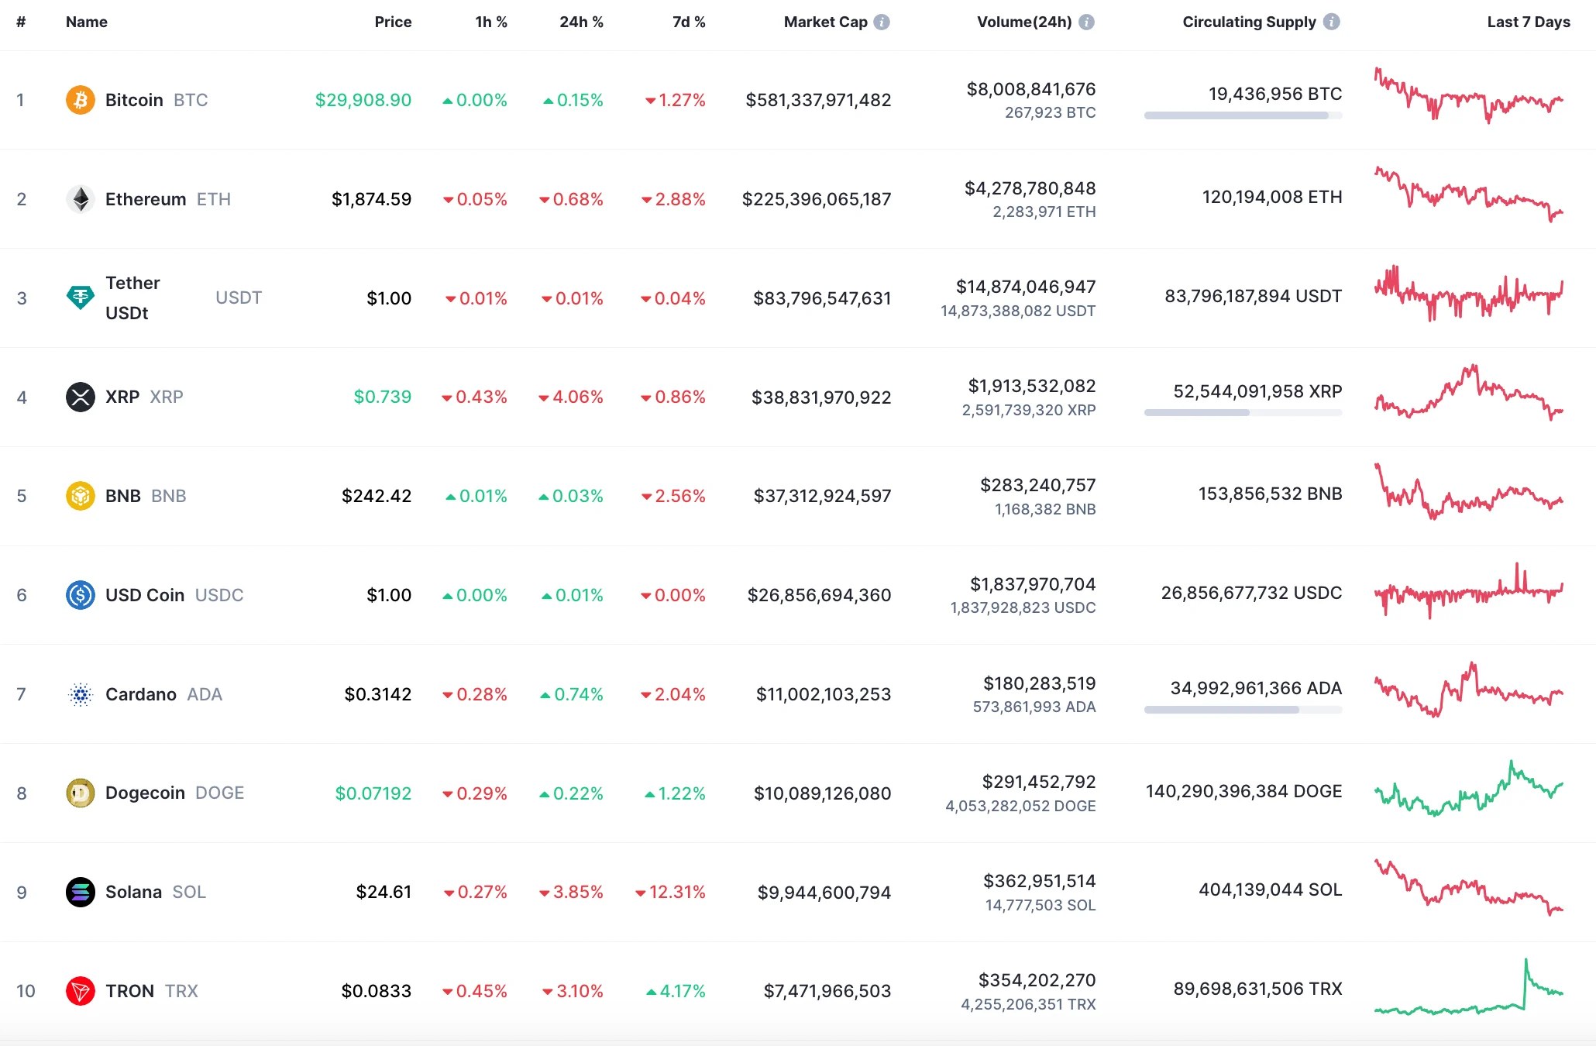Image resolution: width=1596 pixels, height=1046 pixels.
Task: Click the XRP logo icon
Action: coord(81,397)
